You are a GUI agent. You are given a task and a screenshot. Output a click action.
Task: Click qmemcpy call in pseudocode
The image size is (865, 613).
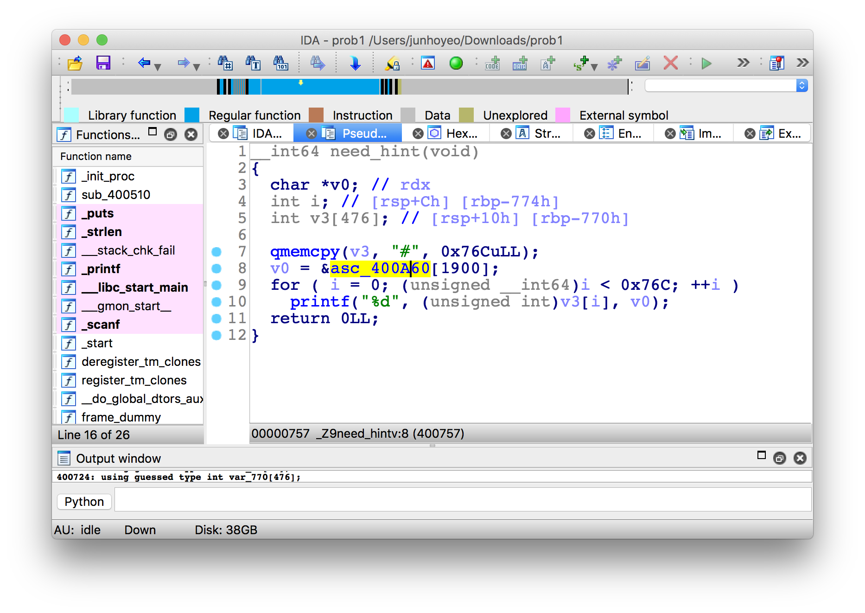point(305,252)
